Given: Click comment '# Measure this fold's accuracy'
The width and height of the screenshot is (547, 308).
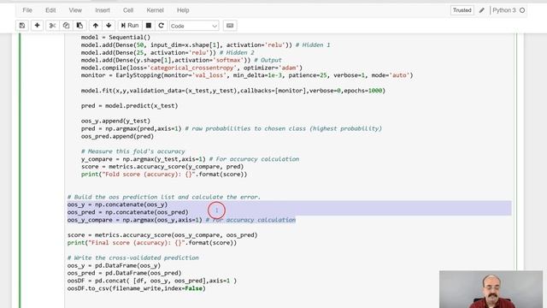Looking at the screenshot, I should [x=133, y=151].
